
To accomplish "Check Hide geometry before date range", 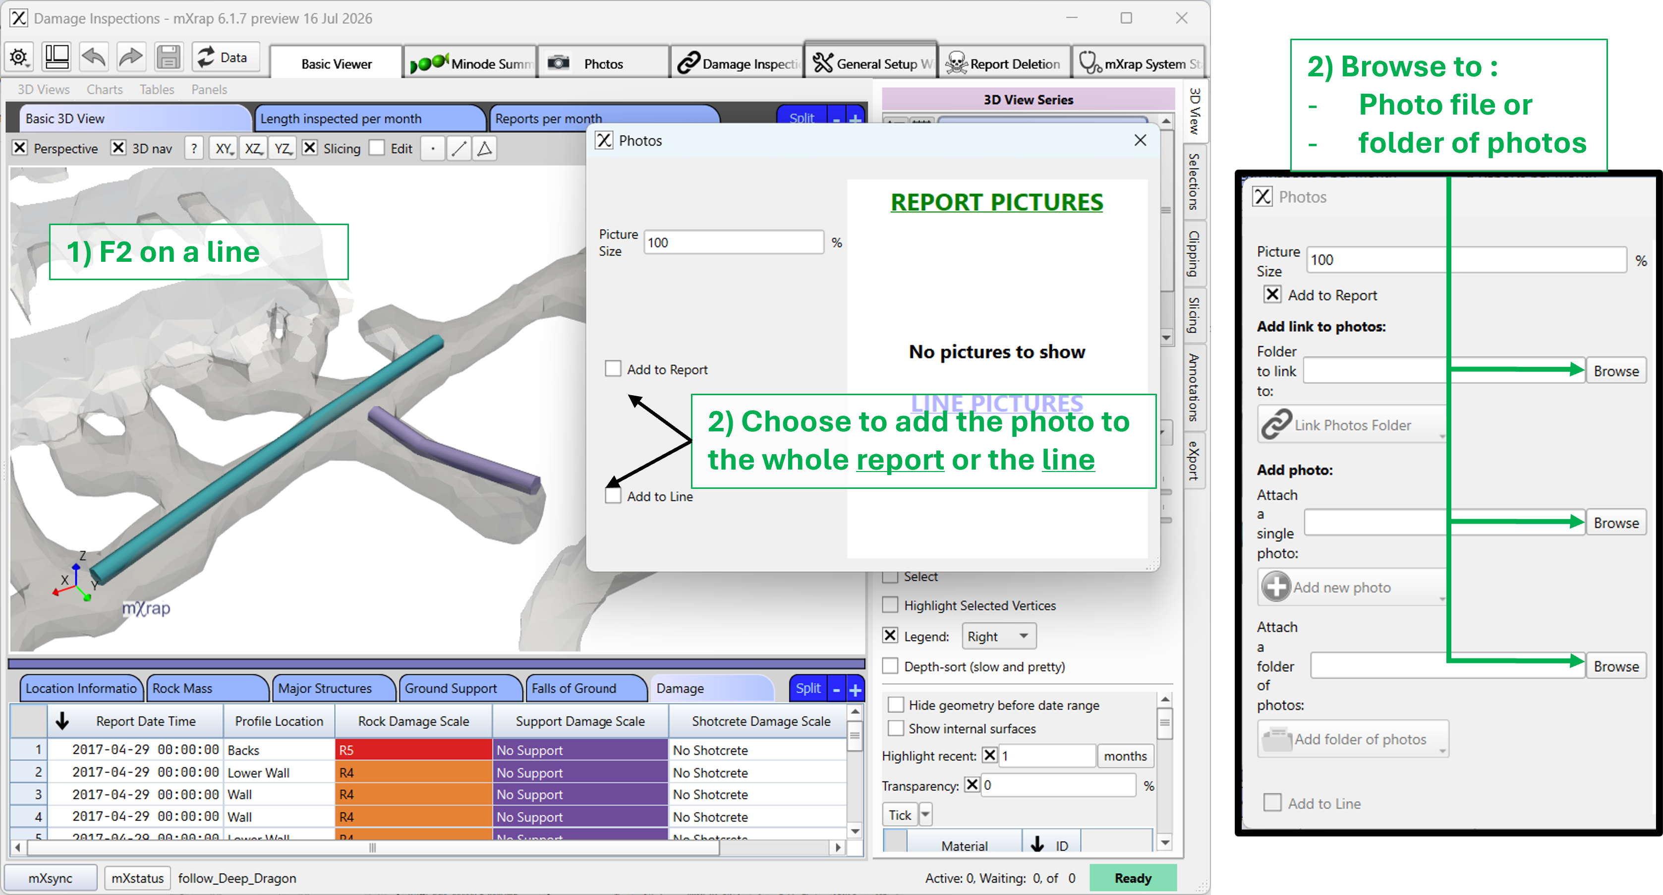I will tap(896, 705).
